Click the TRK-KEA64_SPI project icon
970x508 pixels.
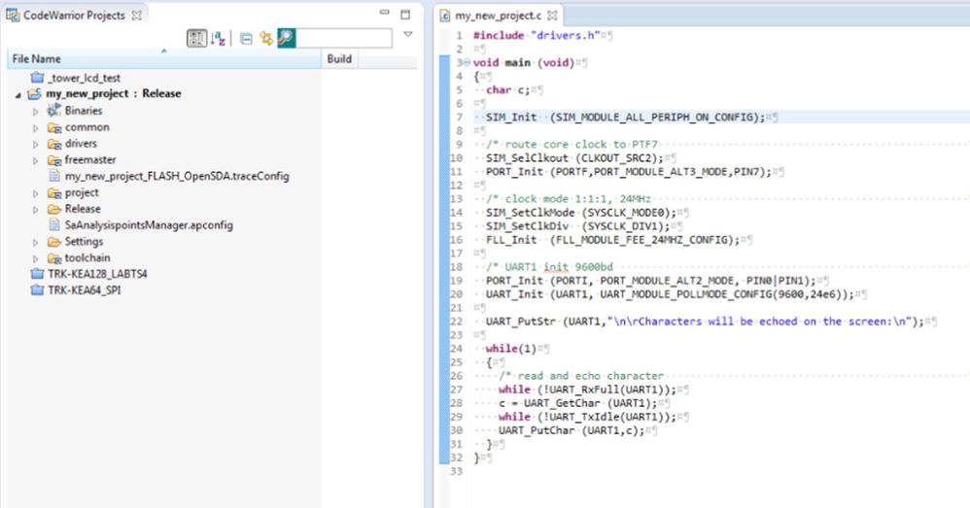tap(37, 289)
